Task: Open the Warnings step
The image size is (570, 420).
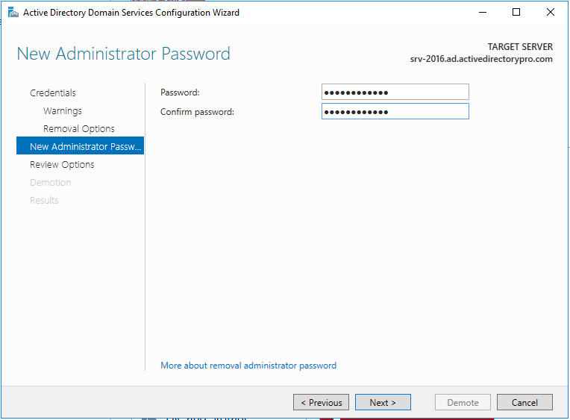Action: [x=63, y=110]
